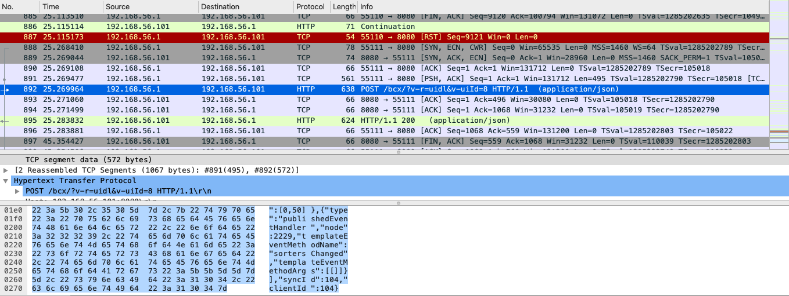Sort by the Length column header
The height and width of the screenshot is (296, 789).
[344, 6]
